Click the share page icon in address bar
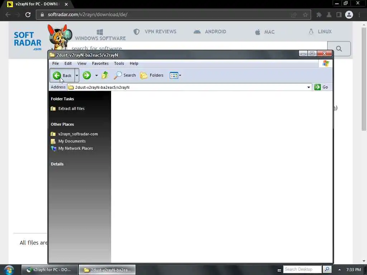Image resolution: width=367 pixels, height=275 pixels. coord(294,15)
